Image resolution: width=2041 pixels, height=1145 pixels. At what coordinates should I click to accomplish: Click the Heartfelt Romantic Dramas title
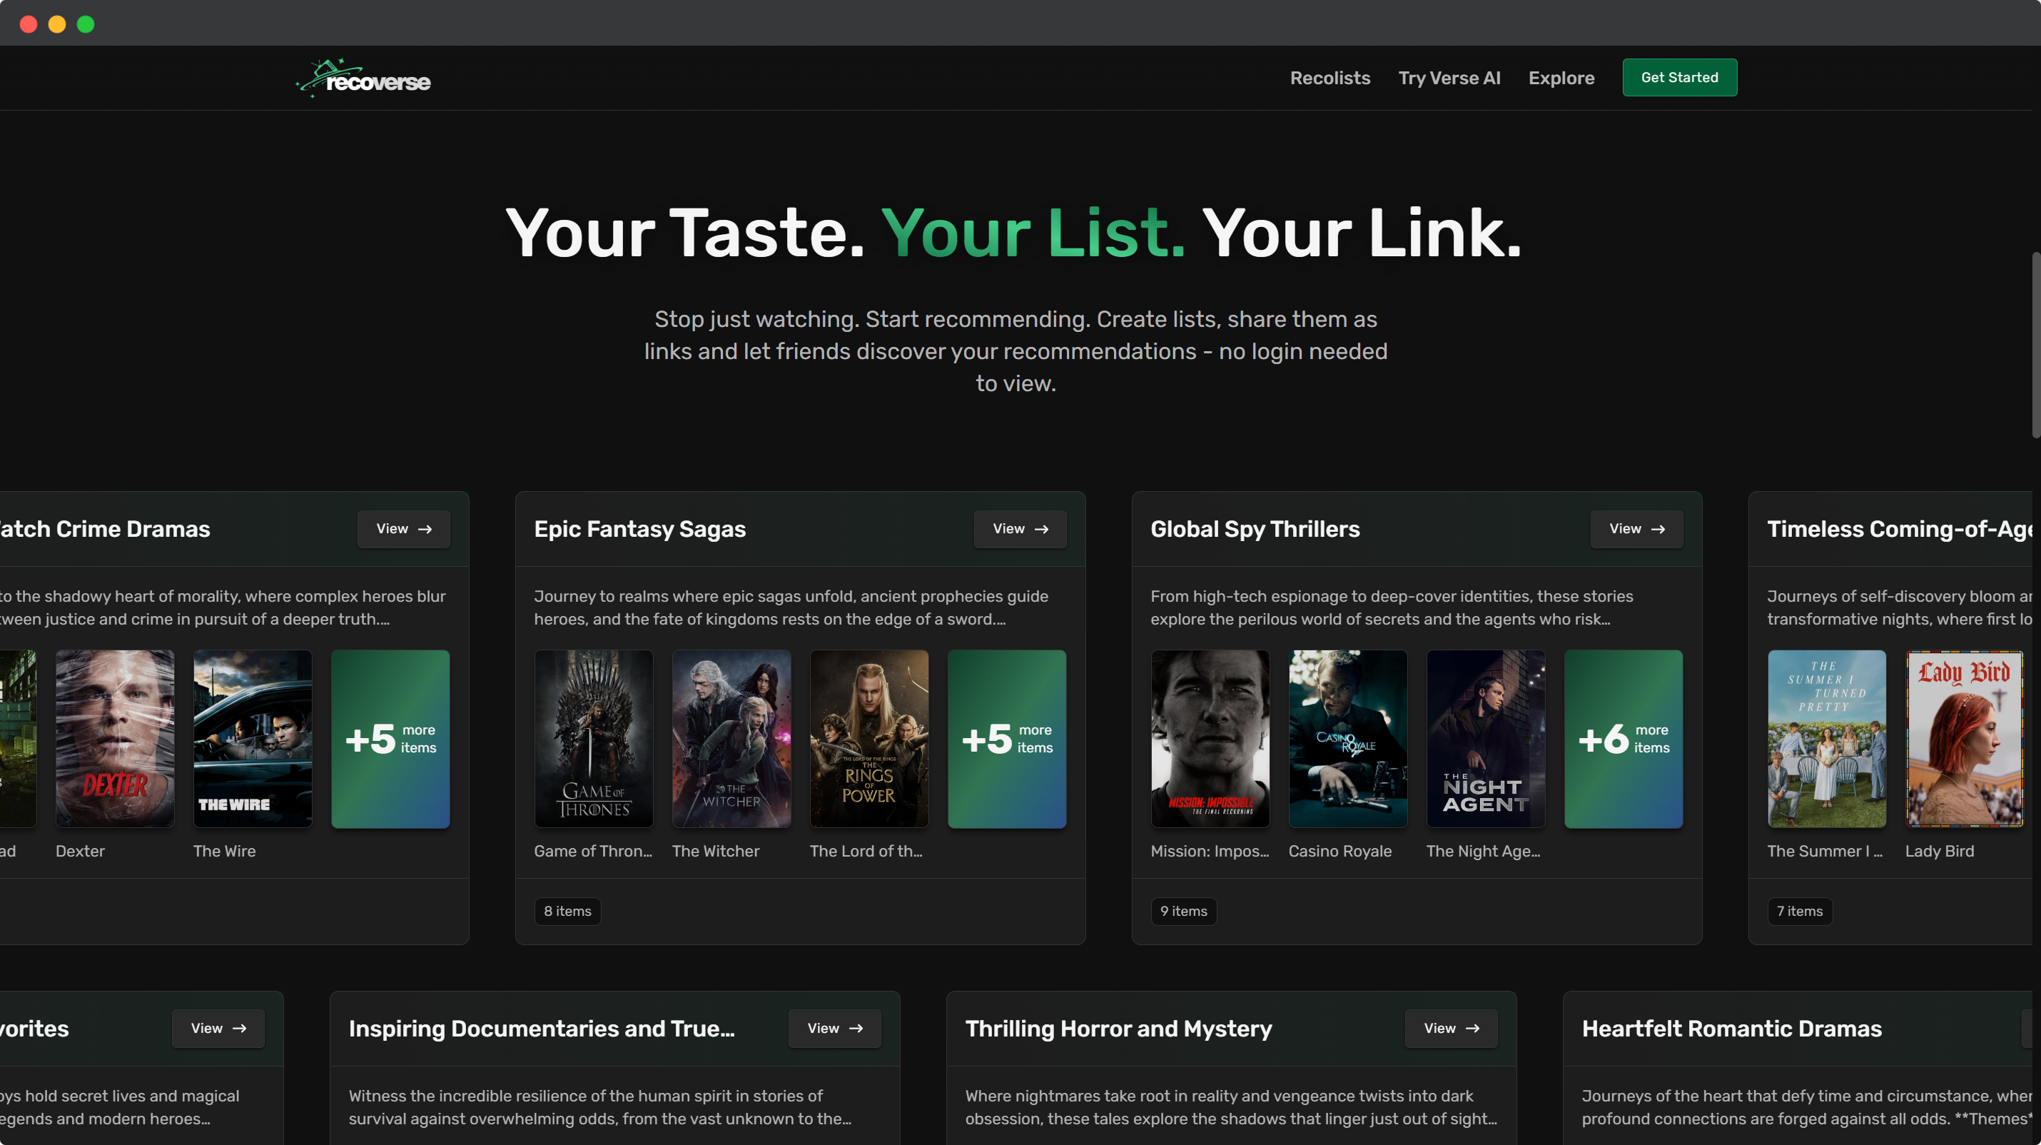(1731, 1028)
